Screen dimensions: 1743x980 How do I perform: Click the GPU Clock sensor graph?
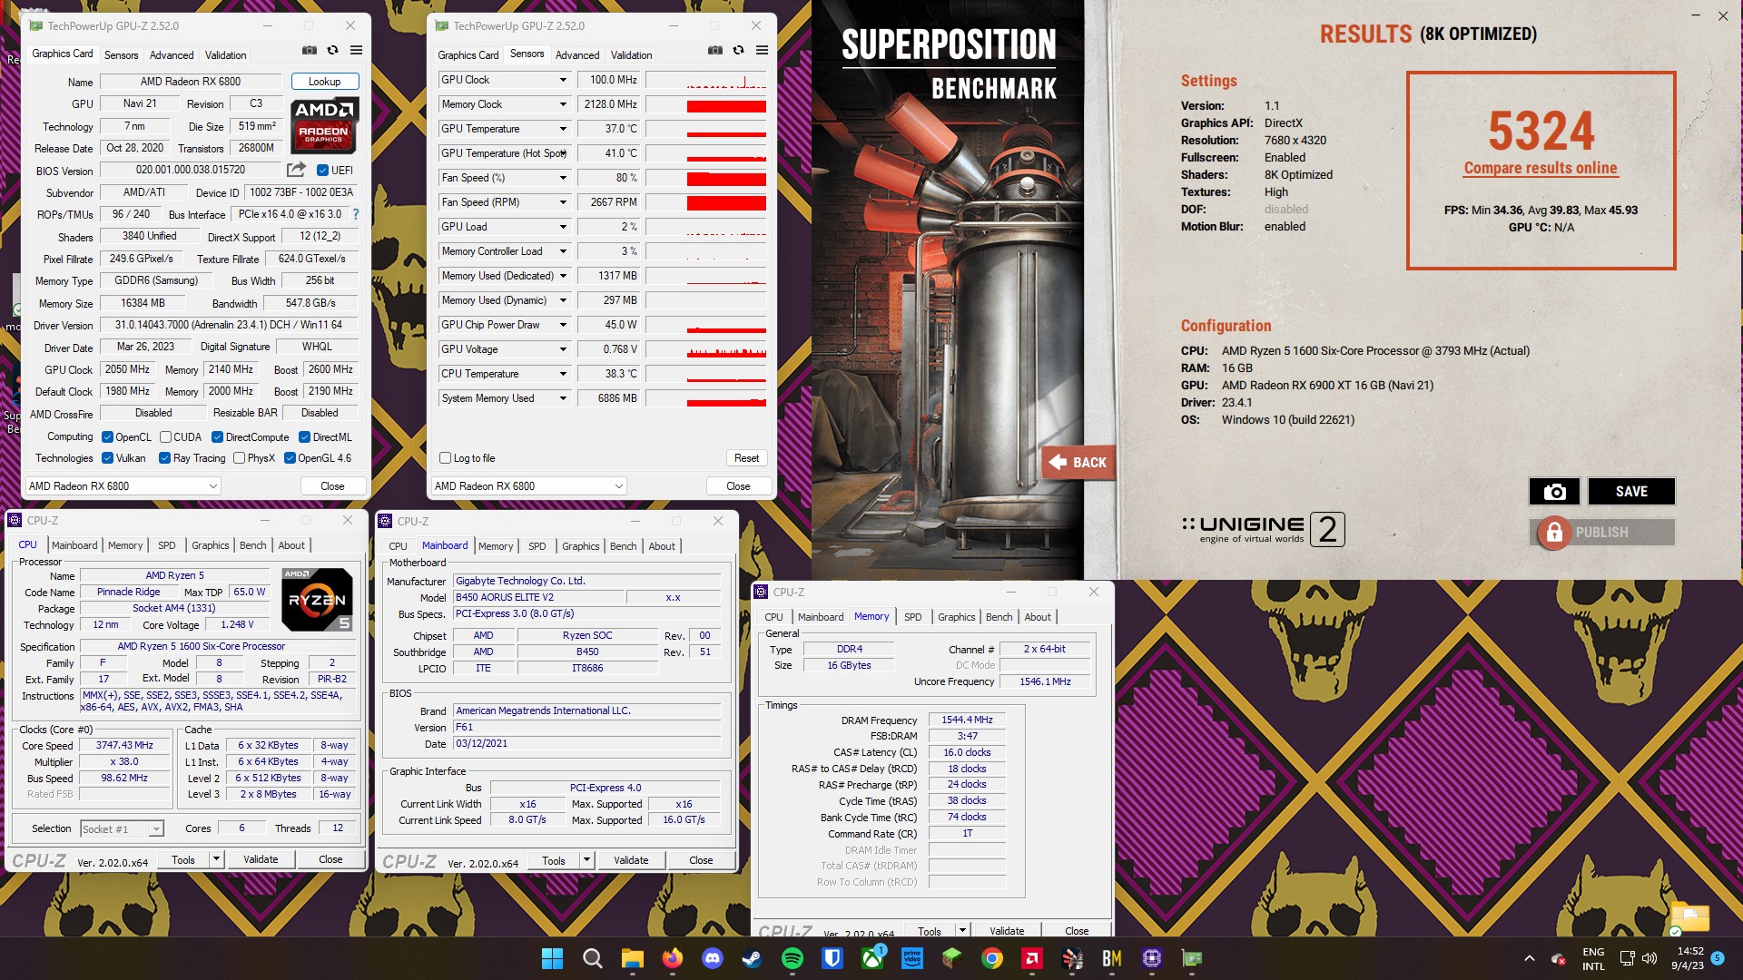[706, 80]
